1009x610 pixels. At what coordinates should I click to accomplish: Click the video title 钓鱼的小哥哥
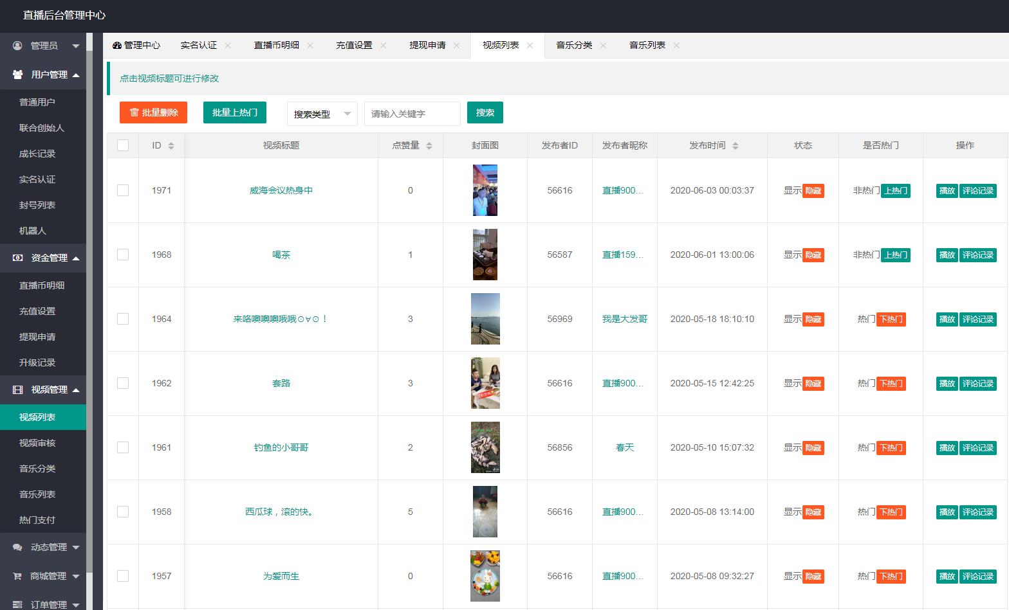click(281, 447)
